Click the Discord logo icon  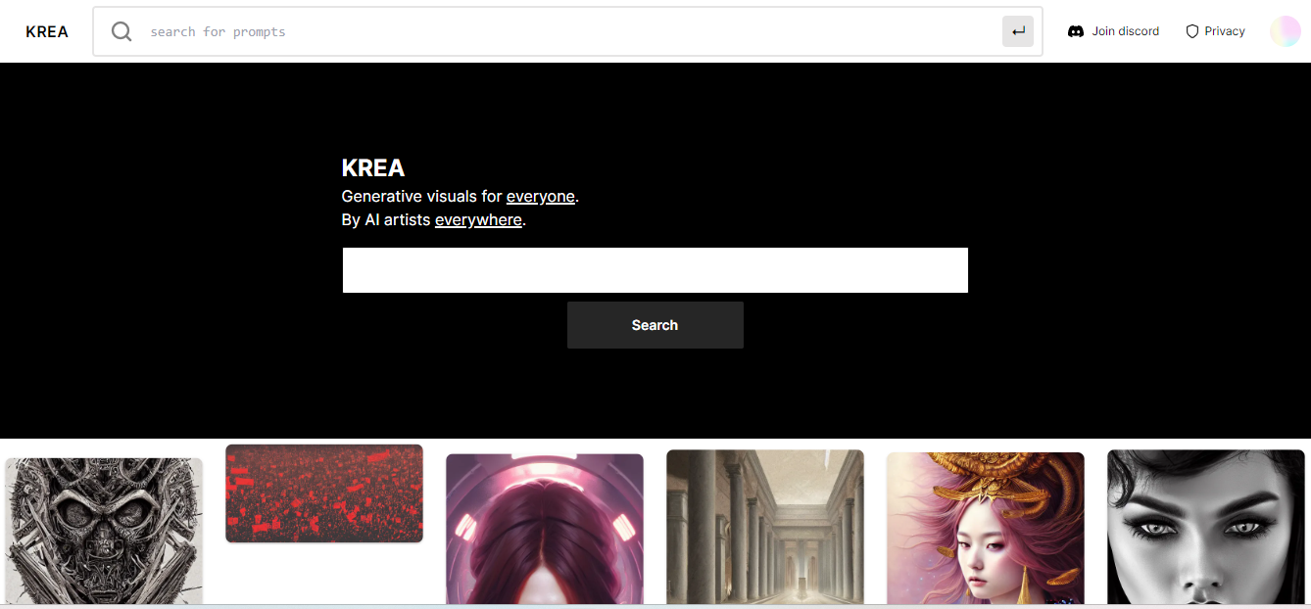[x=1076, y=31]
